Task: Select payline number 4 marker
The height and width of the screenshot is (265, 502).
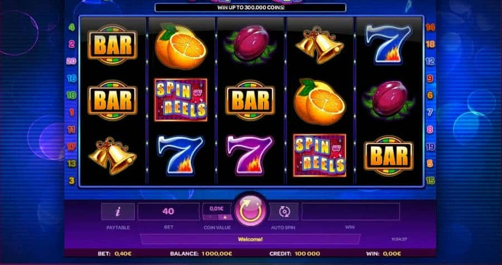Action: click(x=71, y=27)
